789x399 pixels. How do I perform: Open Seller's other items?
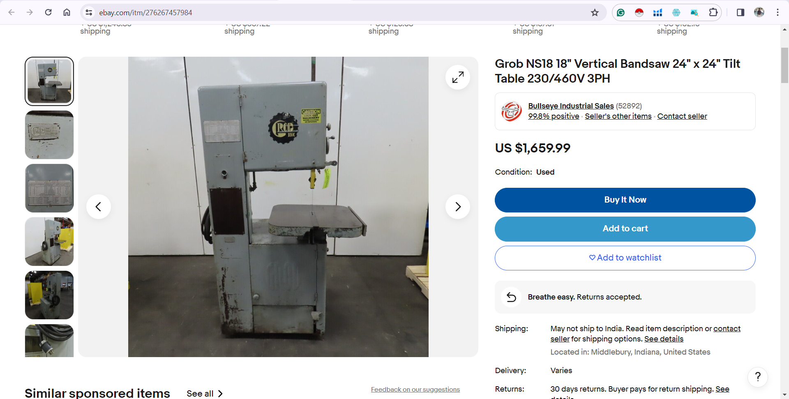tap(618, 116)
